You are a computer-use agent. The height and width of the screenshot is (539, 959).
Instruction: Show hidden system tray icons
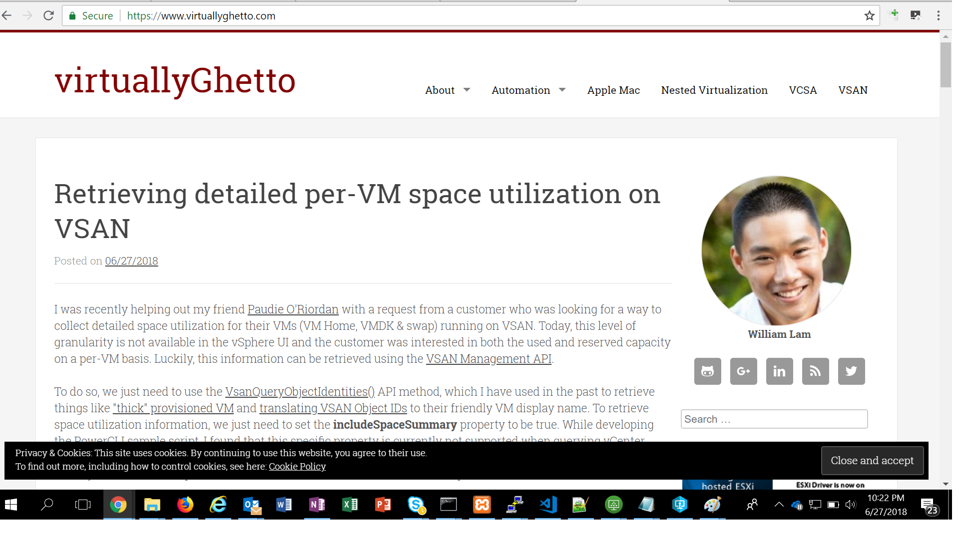pos(779,505)
